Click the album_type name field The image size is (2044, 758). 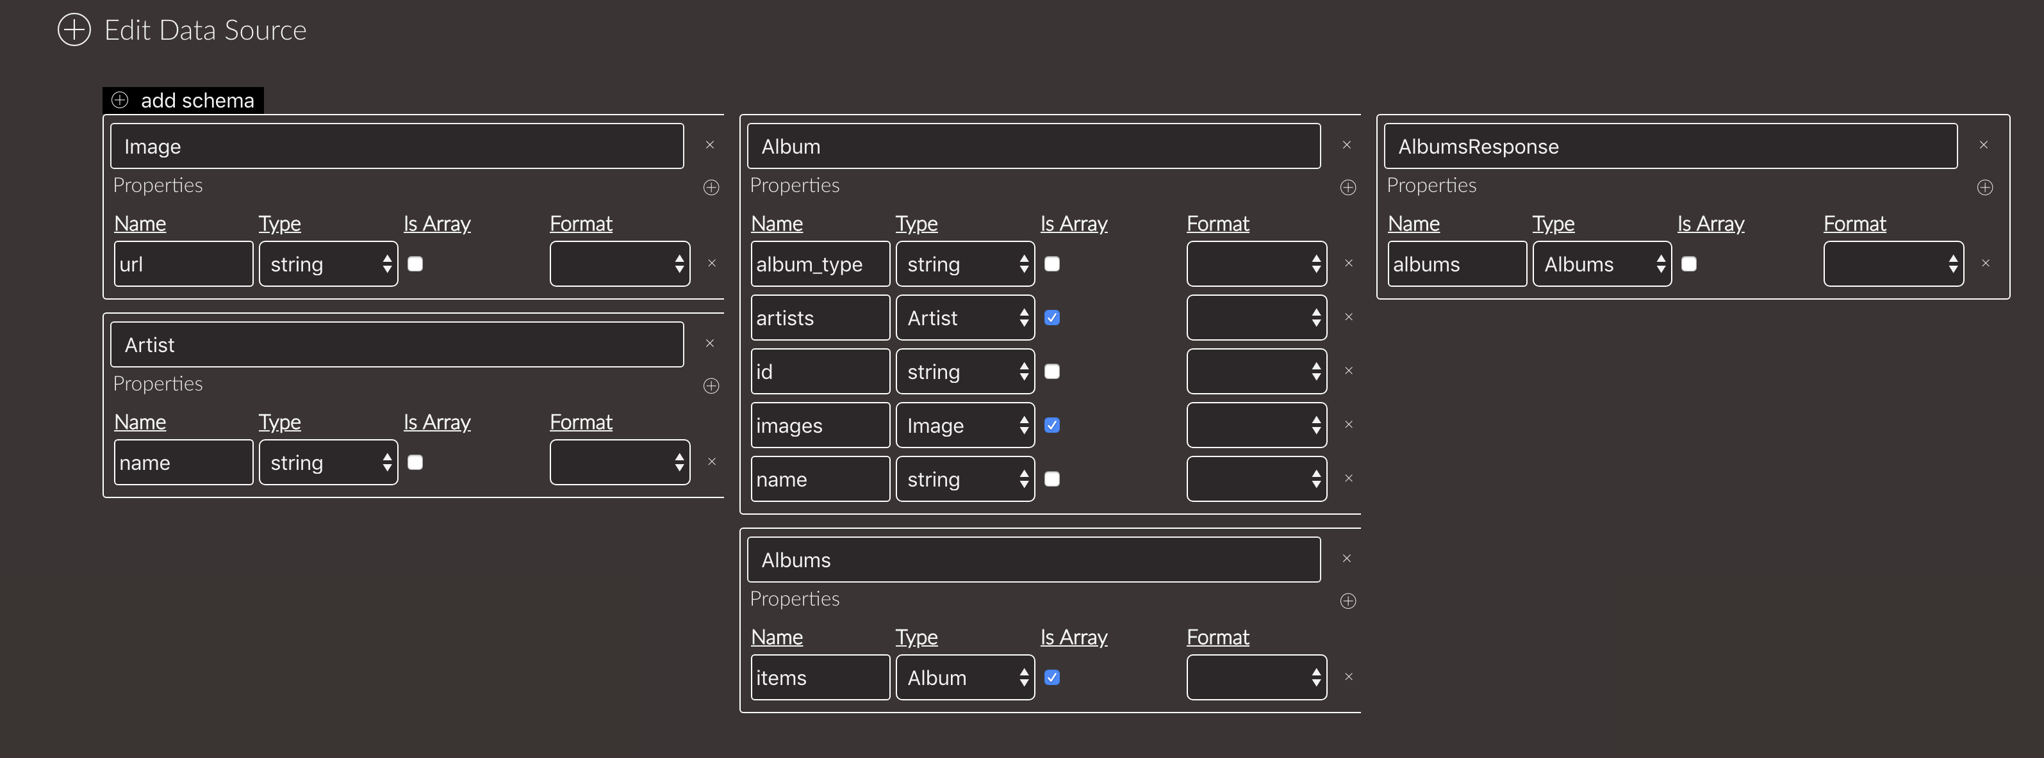pos(820,264)
